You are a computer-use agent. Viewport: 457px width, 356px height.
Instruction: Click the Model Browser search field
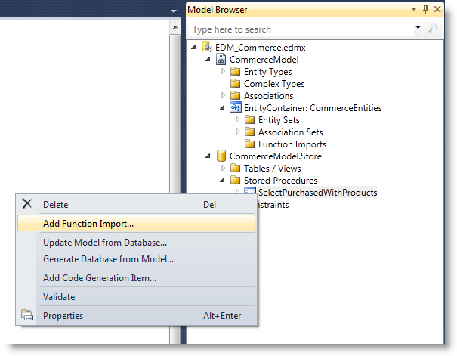[302, 29]
